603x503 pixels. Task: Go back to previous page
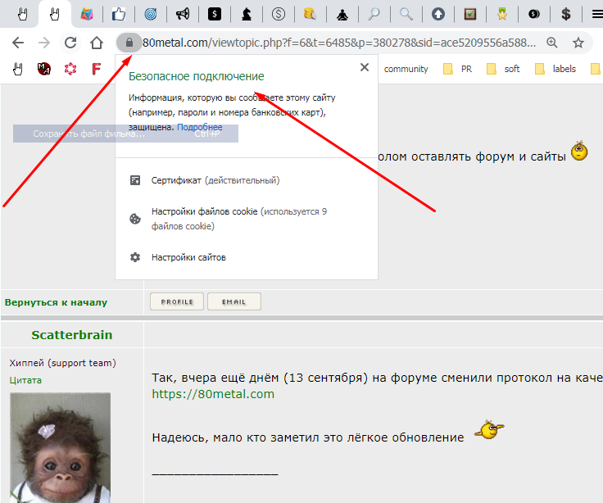[18, 43]
